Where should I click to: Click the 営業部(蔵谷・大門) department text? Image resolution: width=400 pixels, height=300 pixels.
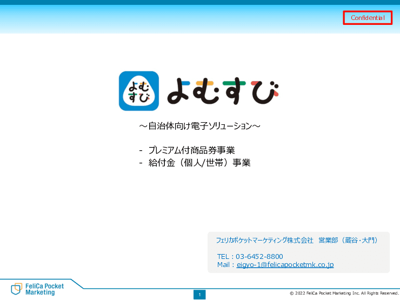pos(348,240)
